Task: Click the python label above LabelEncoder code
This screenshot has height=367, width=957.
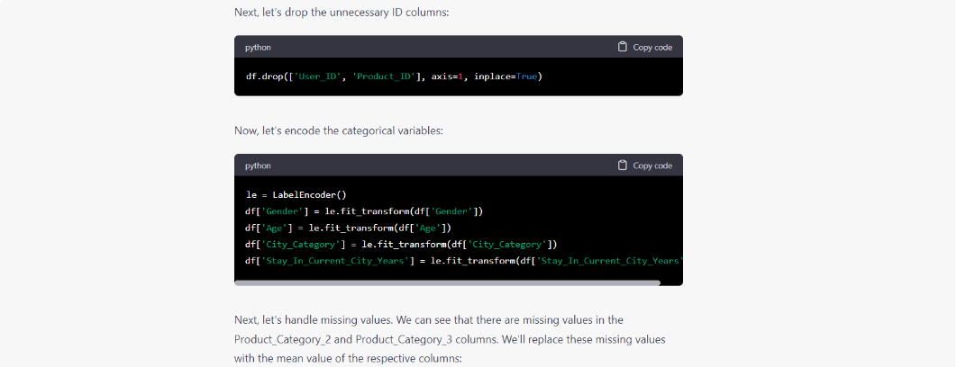Action: click(x=258, y=166)
